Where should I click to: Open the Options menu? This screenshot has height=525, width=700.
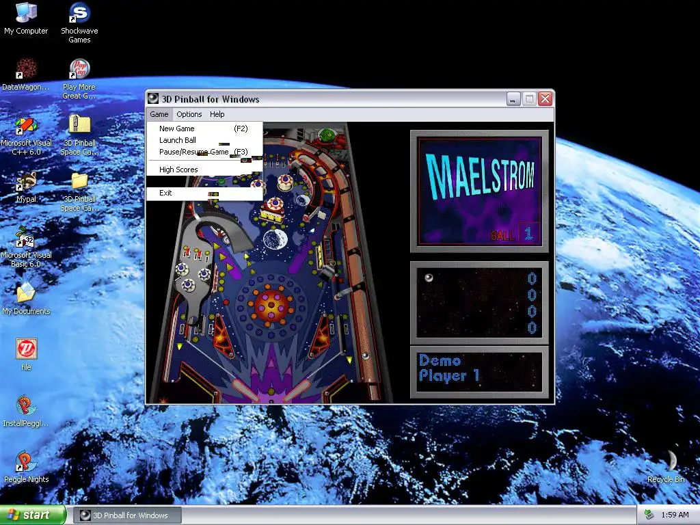click(189, 114)
